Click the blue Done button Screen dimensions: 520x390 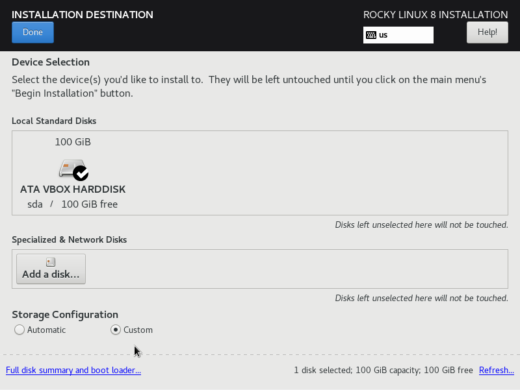32,32
